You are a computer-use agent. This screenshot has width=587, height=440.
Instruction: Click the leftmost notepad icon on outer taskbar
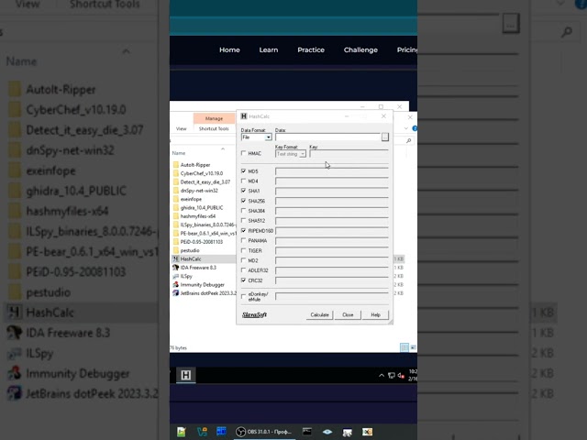click(182, 432)
